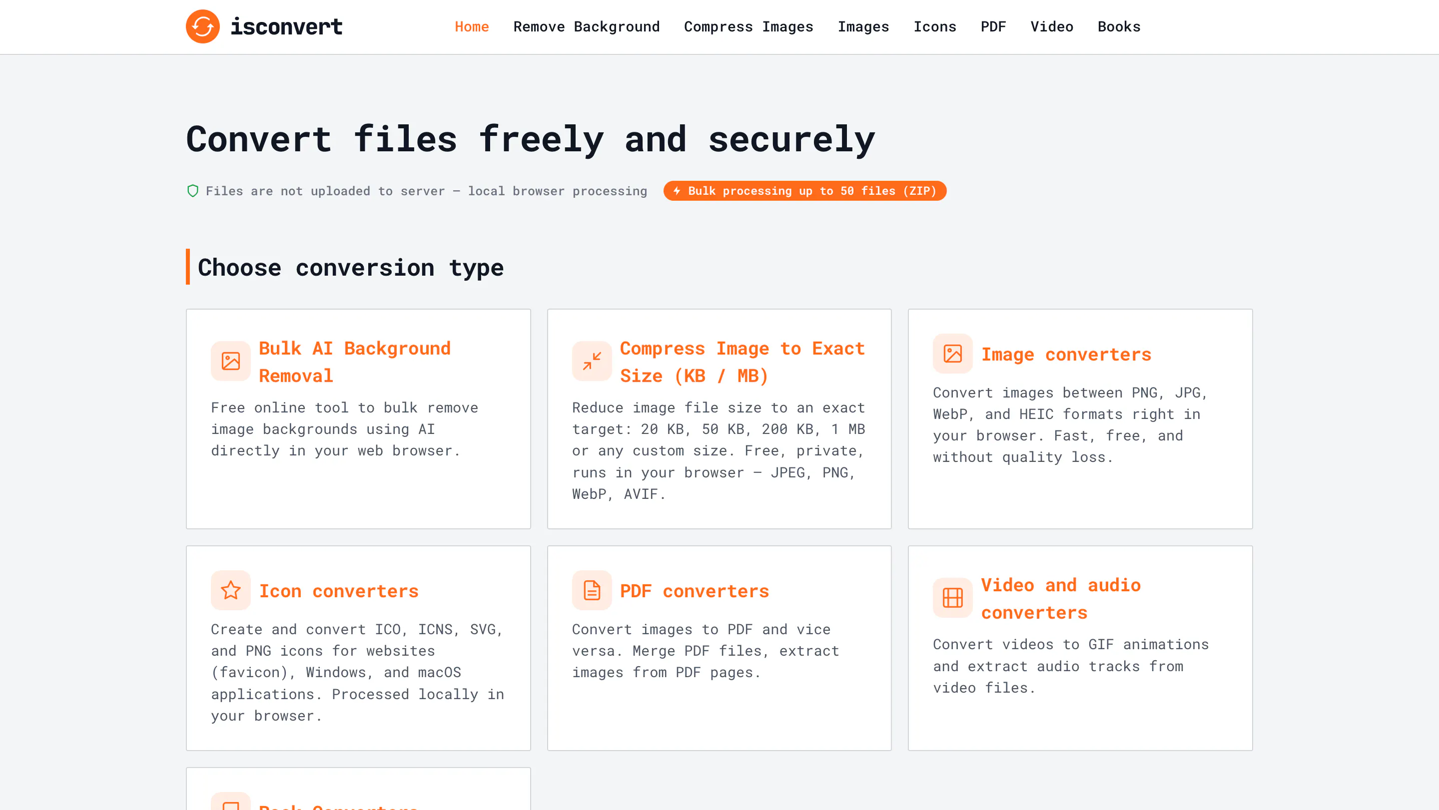The image size is (1439, 810).
Task: Click the document icon on PDF converters card
Action: pos(592,590)
